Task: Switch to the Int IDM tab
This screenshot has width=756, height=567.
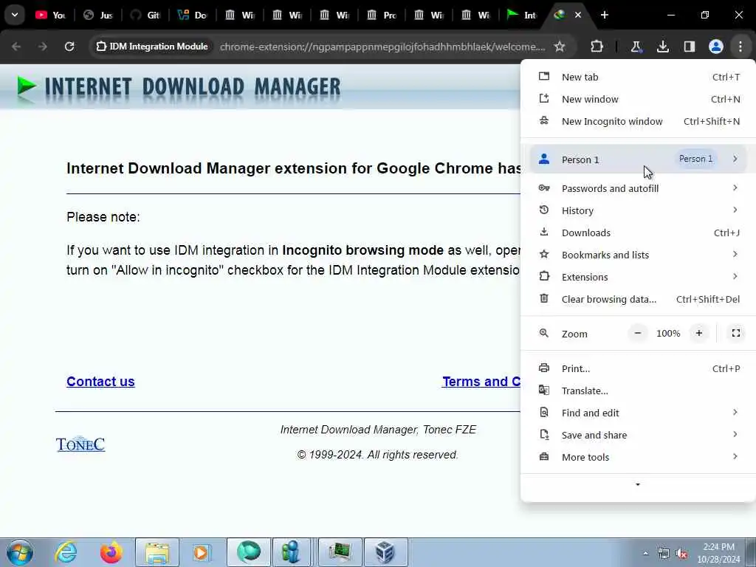Action: pos(522,15)
